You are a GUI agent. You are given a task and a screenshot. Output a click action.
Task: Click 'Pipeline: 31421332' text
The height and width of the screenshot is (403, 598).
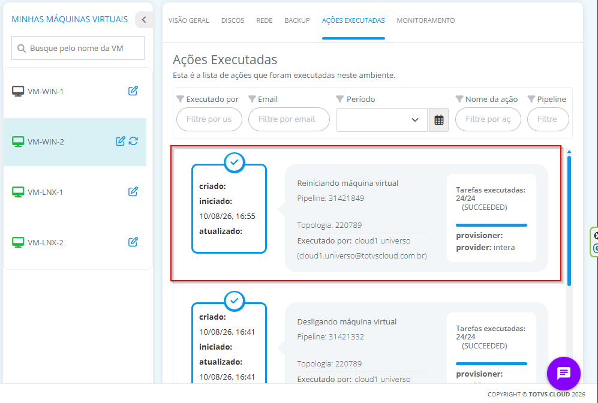point(330,337)
